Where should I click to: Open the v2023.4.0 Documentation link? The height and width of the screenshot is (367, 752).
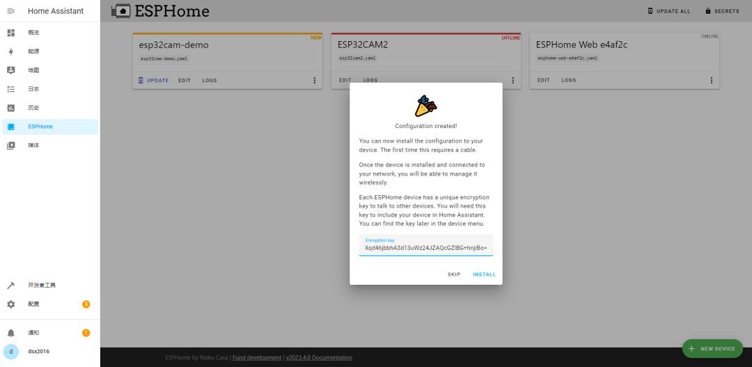319,358
